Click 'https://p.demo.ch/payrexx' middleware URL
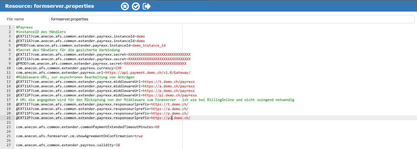The height and width of the screenshot is (149, 417). (x=169, y=91)
